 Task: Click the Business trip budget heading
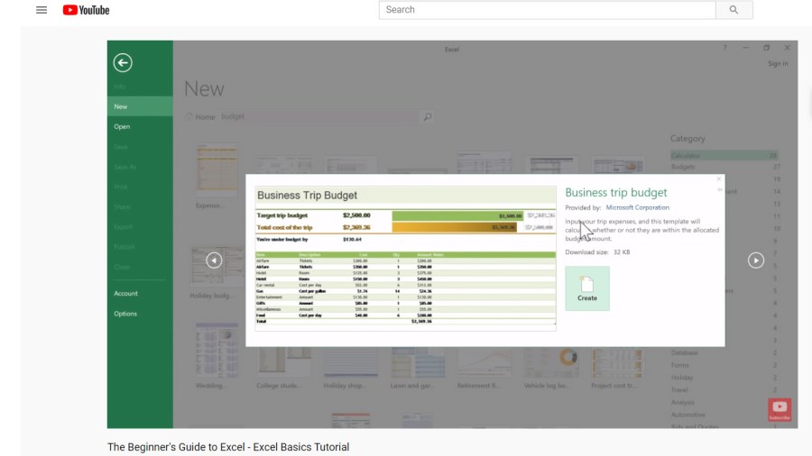click(615, 192)
